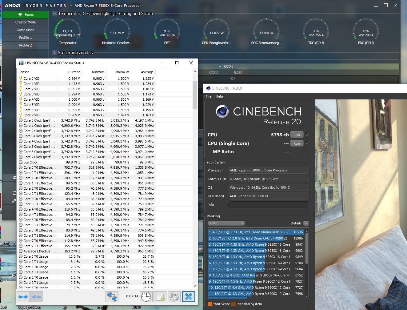Image resolution: width=407 pixels, height=310 pixels.
Task: Run the CPU (Single Core) benchmark
Action: coord(297,143)
